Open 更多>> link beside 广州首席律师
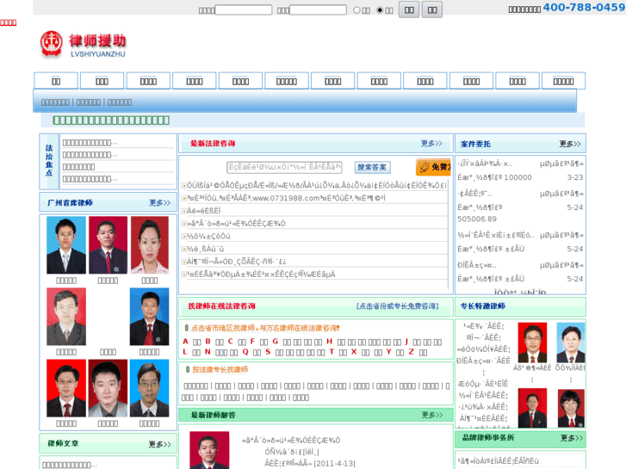Image resolution: width=626 pixels, height=469 pixels. (x=159, y=203)
